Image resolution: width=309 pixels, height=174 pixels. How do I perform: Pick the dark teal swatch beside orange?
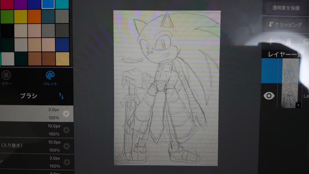point(48,17)
